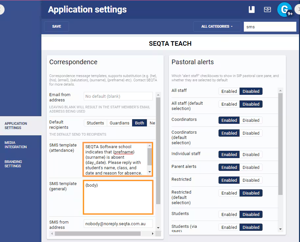This screenshot has width=300, height=242.
Task: Enable Coordinators (default selection)
Action: click(229, 133)
